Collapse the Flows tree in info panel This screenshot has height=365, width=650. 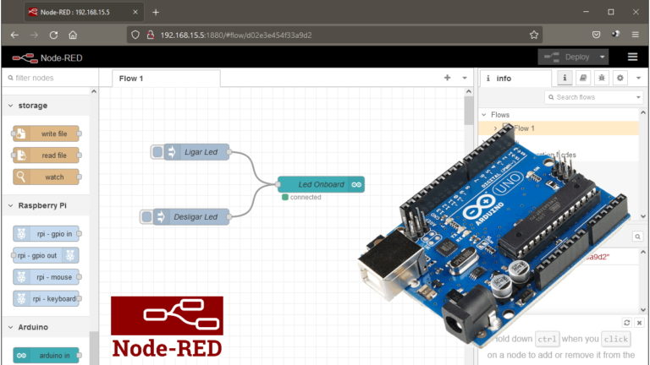point(484,115)
